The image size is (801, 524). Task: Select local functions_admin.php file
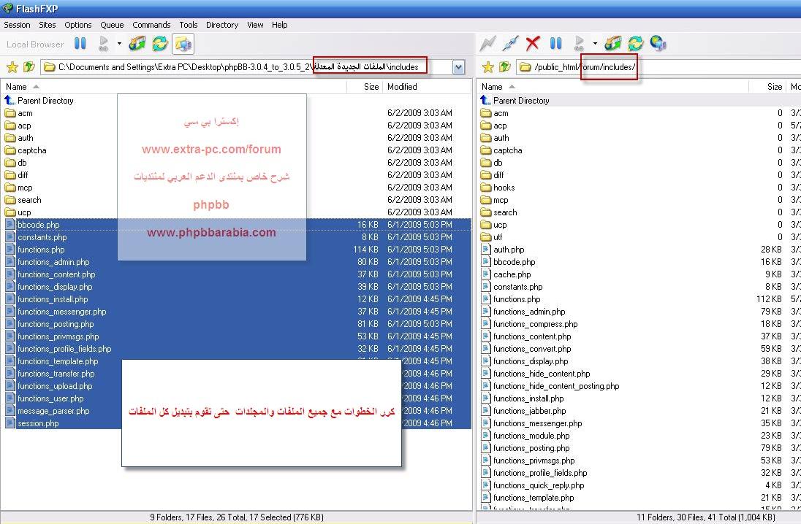pyautogui.click(x=53, y=262)
